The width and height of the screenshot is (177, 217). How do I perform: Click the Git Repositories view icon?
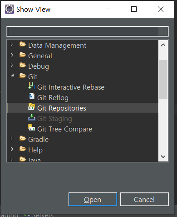pos(31,107)
